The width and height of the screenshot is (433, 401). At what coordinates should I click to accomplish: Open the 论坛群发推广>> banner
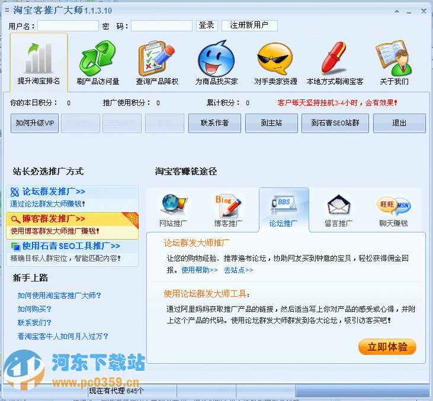72,198
